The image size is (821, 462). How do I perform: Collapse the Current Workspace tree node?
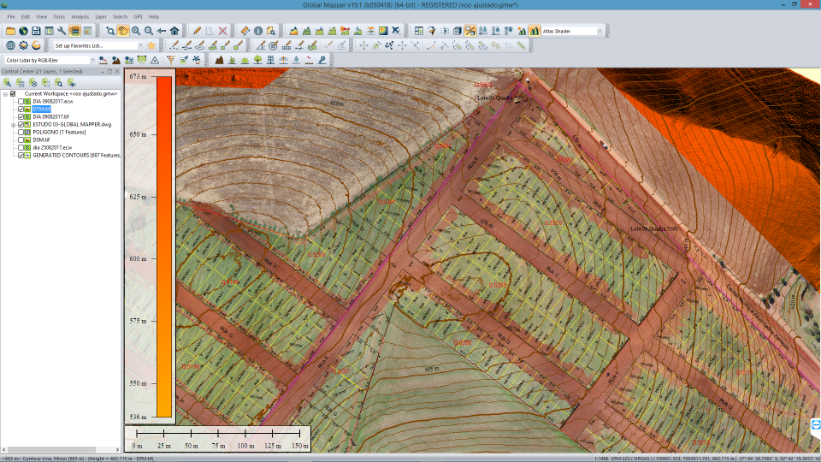[x=5, y=94]
